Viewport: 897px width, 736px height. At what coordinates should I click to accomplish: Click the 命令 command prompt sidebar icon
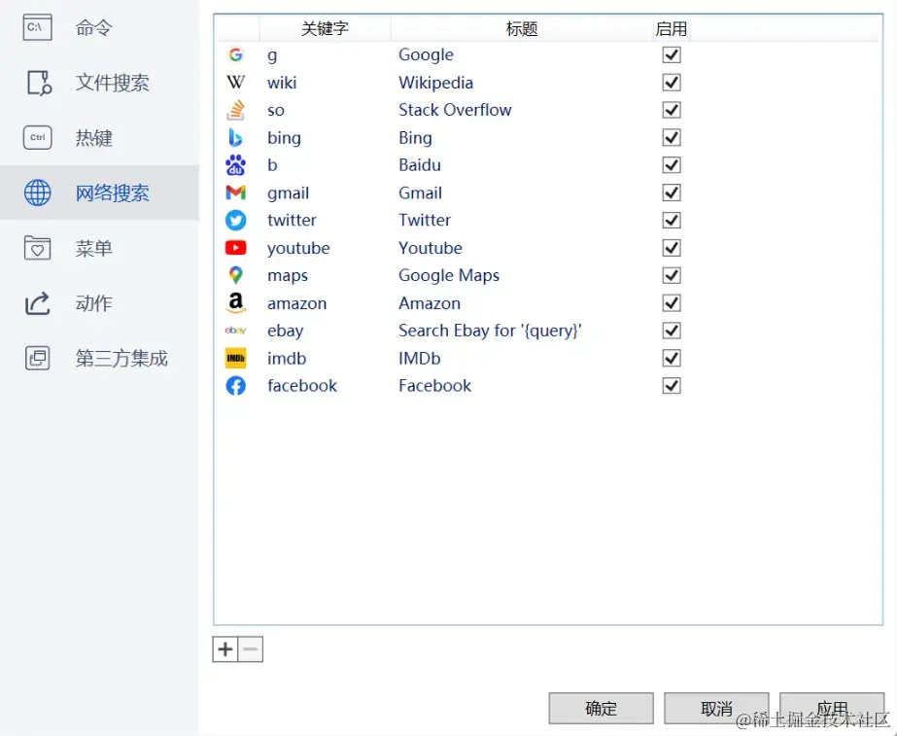[38, 27]
